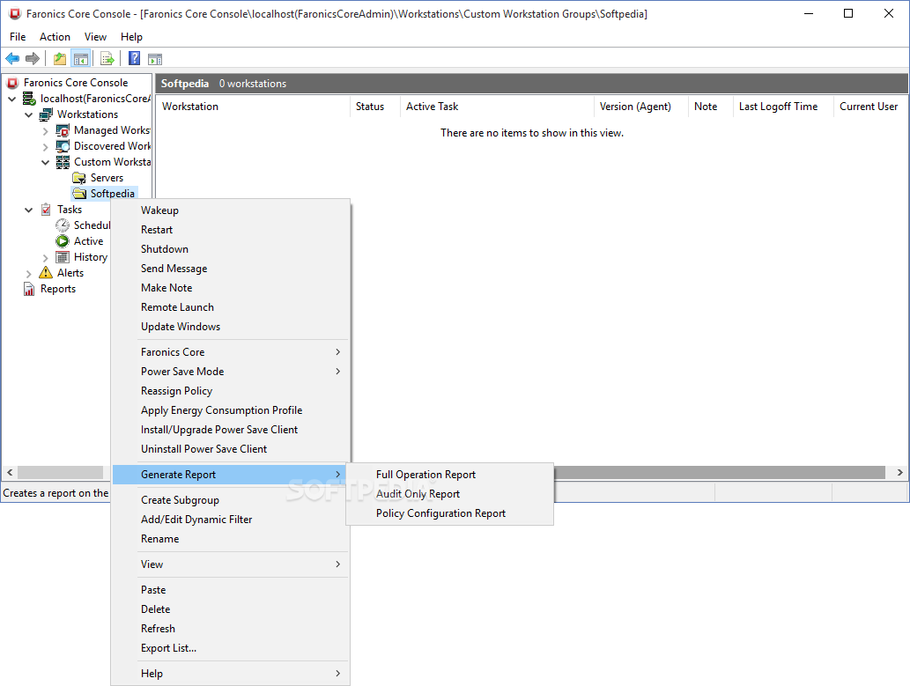Click the Faronics Core Console root icon
Image resolution: width=910 pixels, height=686 pixels.
(12, 83)
